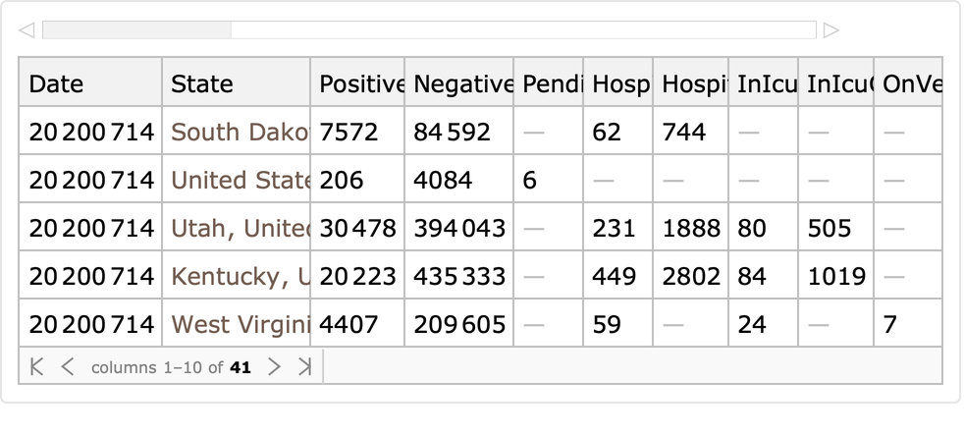Open the United States entity link
964x436 pixels.
click(x=240, y=180)
